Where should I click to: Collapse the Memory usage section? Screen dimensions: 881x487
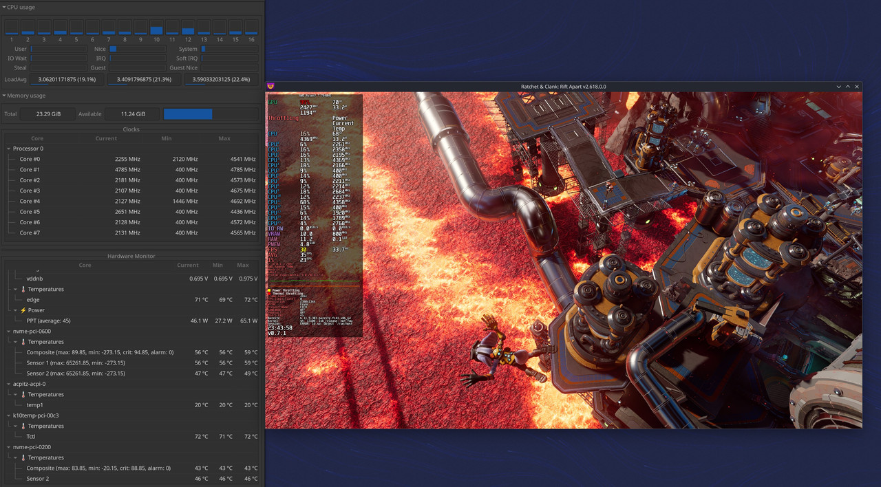(x=3, y=96)
